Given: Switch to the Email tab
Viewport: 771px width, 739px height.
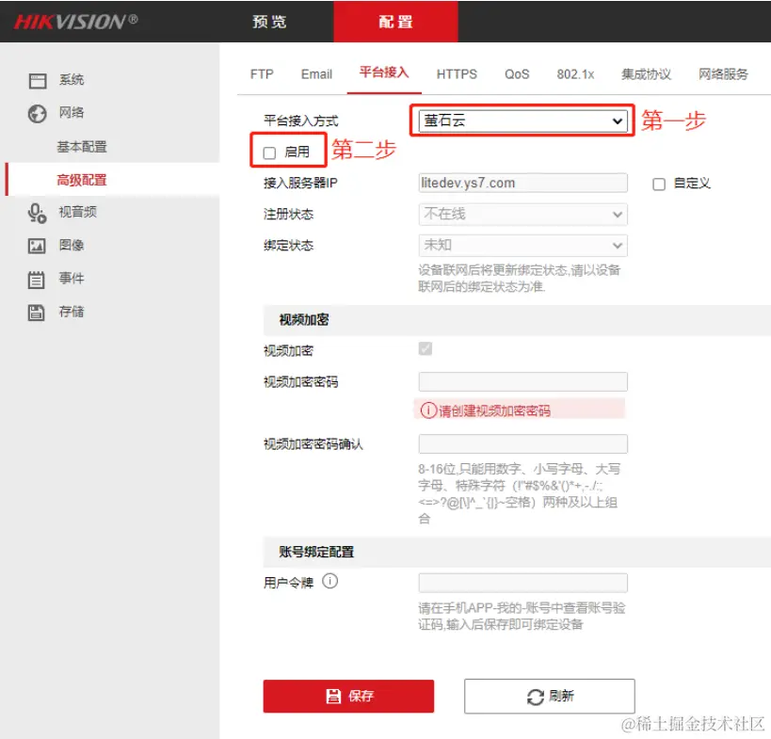Looking at the screenshot, I should click(x=316, y=74).
